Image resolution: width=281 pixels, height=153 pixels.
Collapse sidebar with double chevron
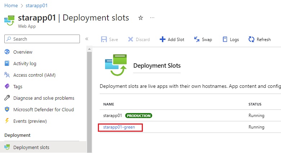[x=87, y=39]
